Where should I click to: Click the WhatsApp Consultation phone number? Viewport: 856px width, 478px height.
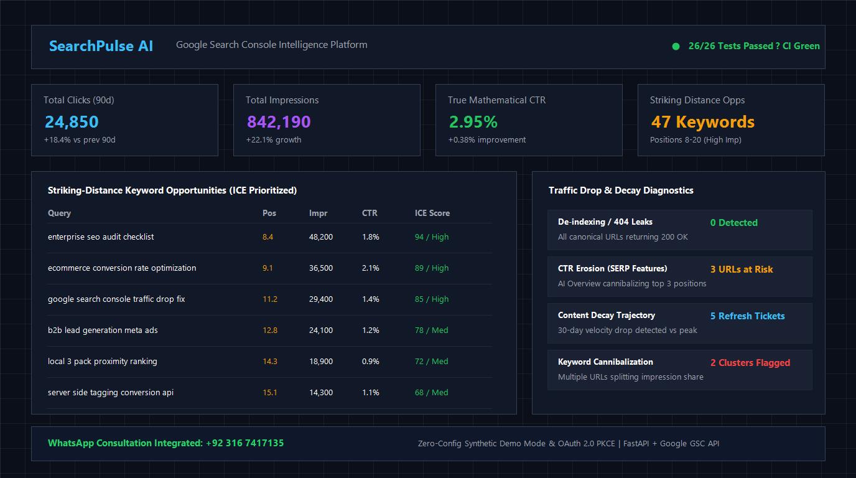(244, 443)
